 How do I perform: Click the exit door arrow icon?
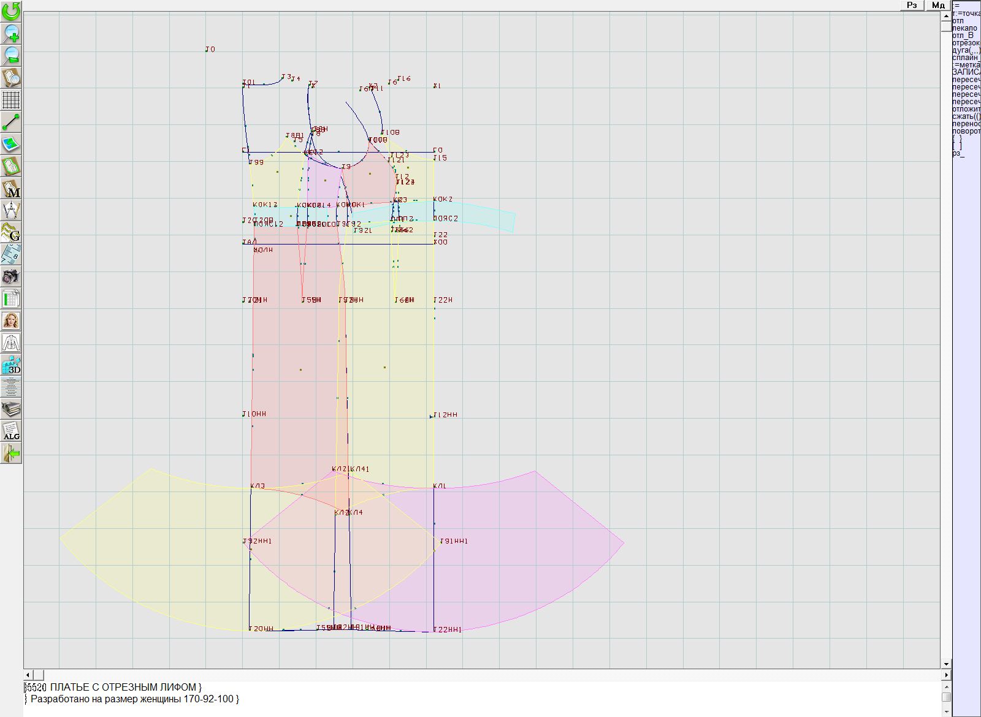click(11, 453)
